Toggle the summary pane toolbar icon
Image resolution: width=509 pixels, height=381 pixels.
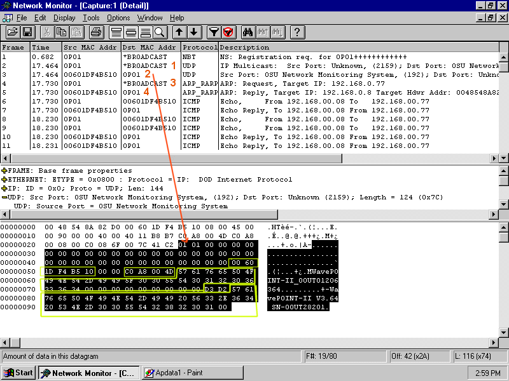(x=116, y=32)
